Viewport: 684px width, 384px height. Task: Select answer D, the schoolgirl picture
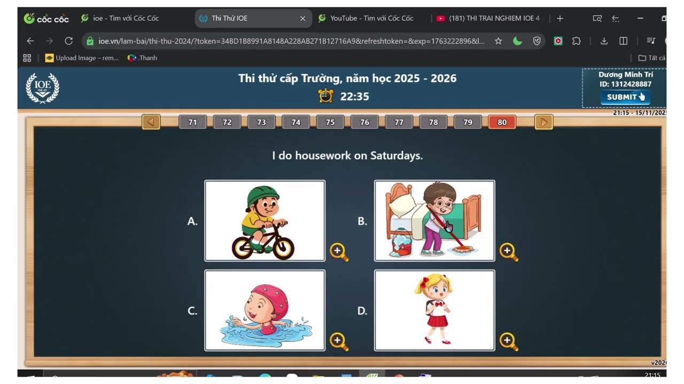434,310
